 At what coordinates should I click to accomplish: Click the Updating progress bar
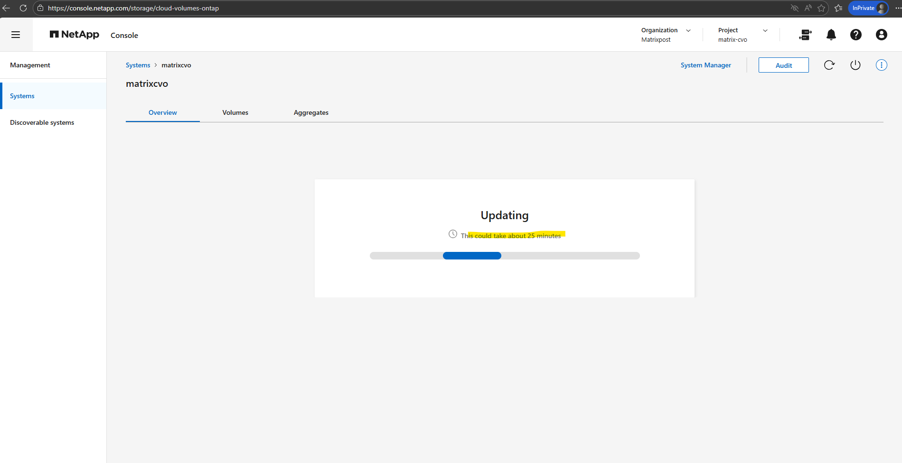point(505,256)
